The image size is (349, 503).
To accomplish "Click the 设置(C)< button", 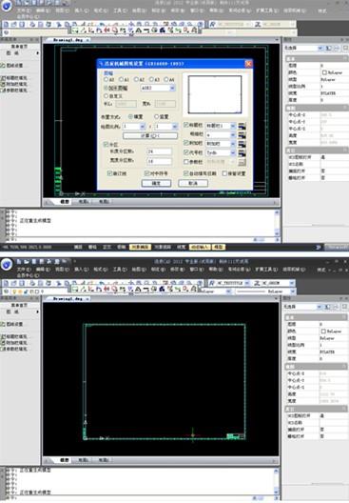I will click(x=150, y=136).
